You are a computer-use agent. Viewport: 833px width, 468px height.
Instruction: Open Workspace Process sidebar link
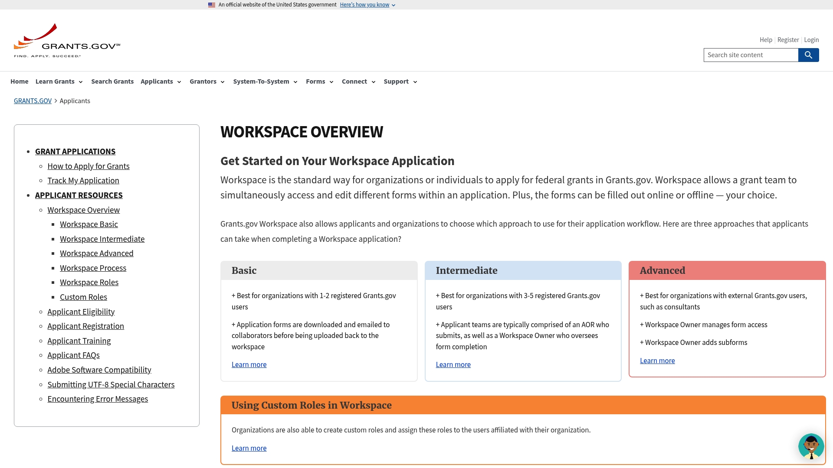(93, 268)
